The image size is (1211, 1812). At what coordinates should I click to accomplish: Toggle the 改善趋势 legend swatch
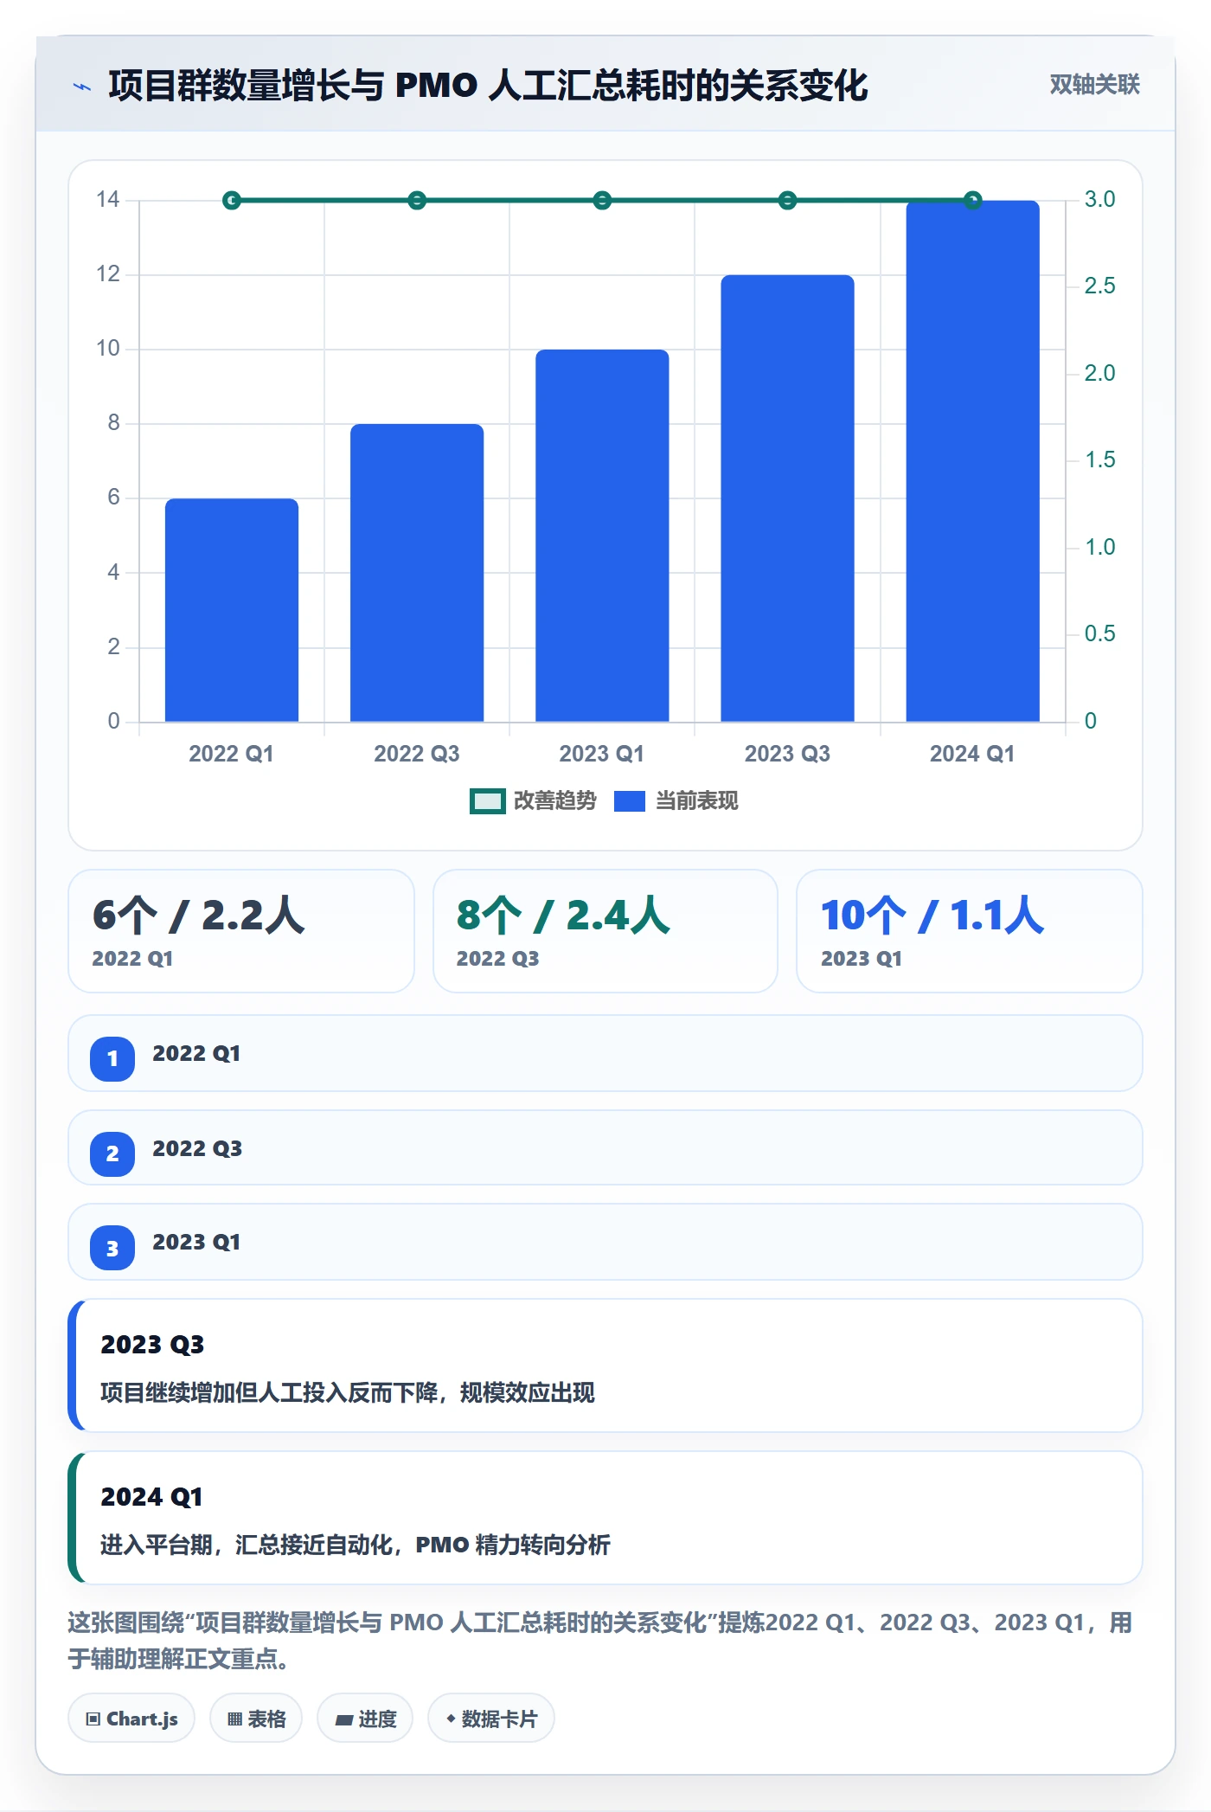[487, 801]
